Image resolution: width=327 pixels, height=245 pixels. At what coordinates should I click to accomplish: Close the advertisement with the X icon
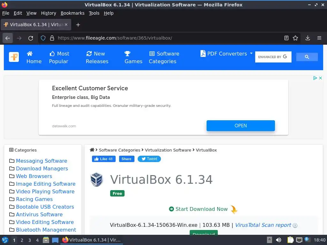point(321,78)
